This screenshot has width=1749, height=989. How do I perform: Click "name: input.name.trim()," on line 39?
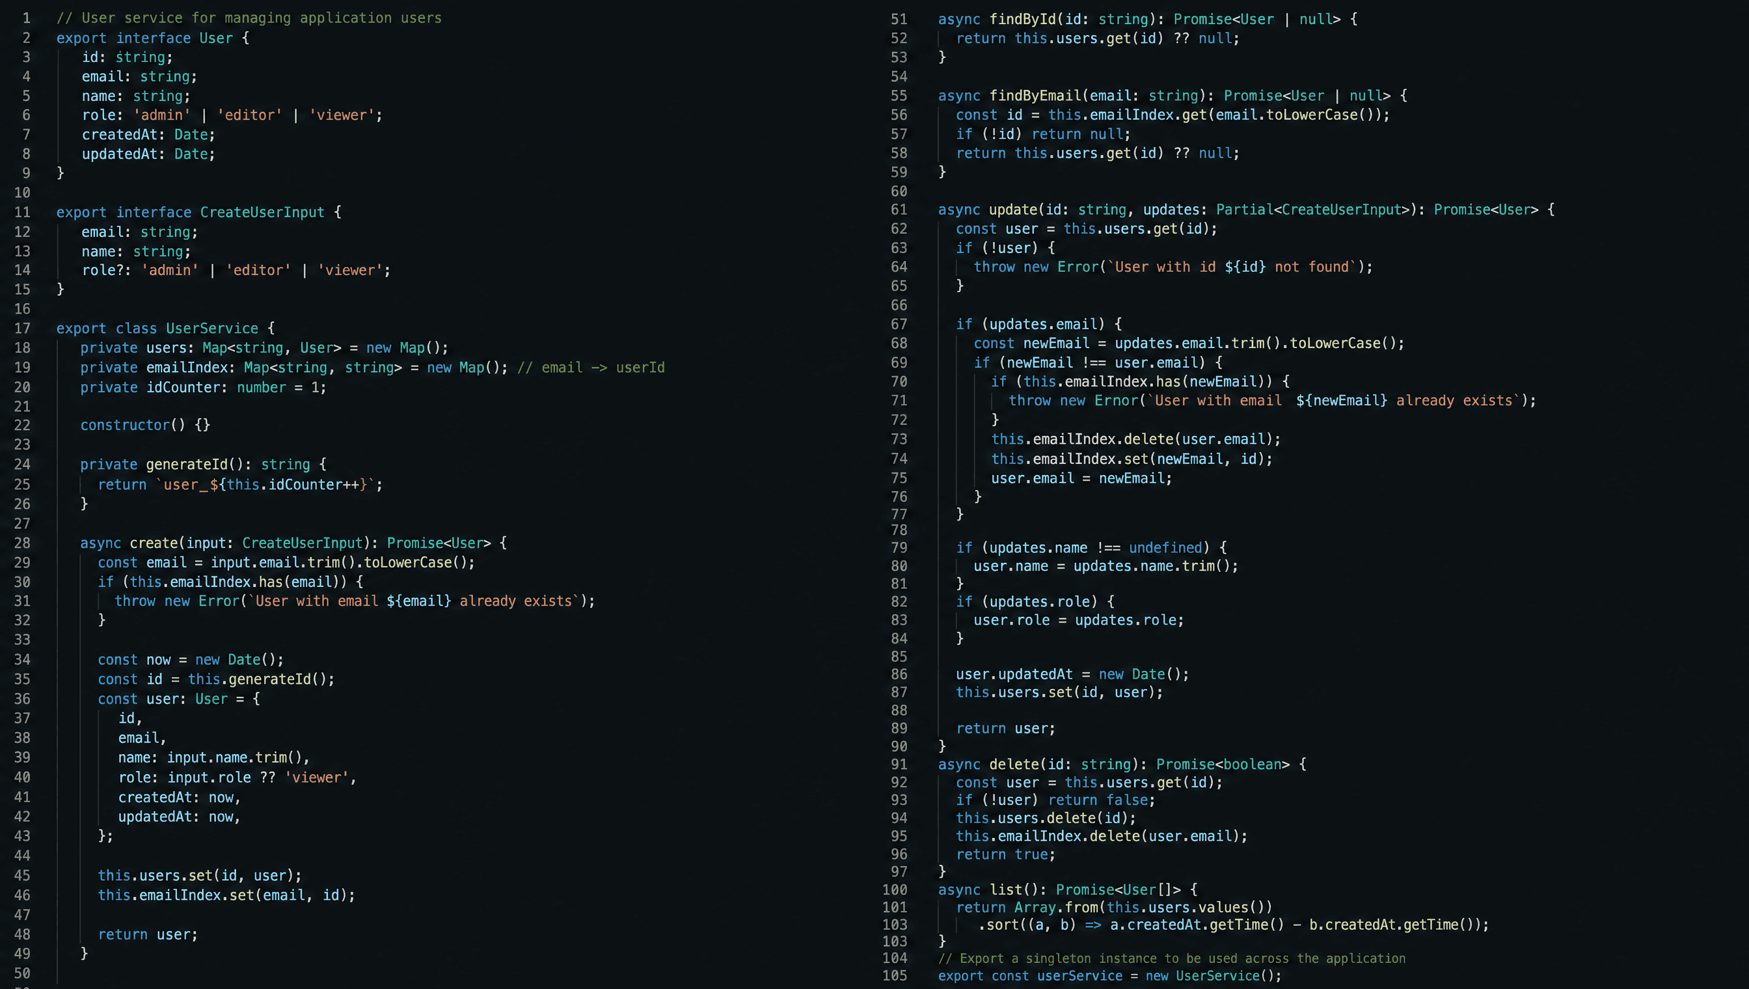(214, 757)
